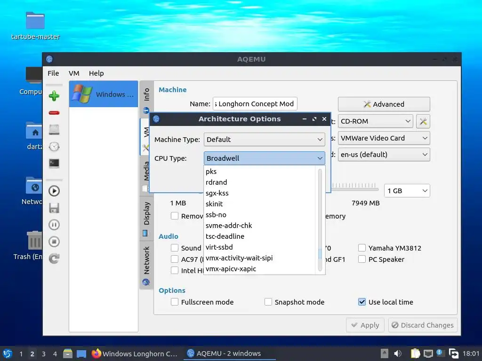Switch to Windows Longhorn taskbar entry
Screen dimensions: 482x361
tap(135, 353)
